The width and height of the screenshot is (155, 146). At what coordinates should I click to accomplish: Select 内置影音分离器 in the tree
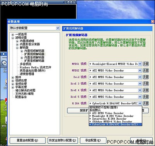point(30,44)
